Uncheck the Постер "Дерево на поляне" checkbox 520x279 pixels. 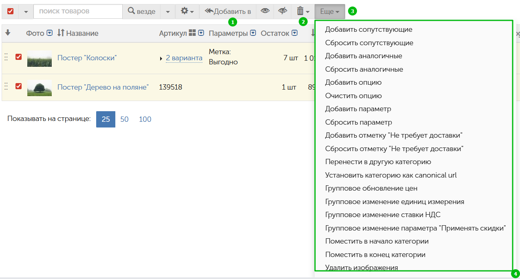click(x=18, y=86)
